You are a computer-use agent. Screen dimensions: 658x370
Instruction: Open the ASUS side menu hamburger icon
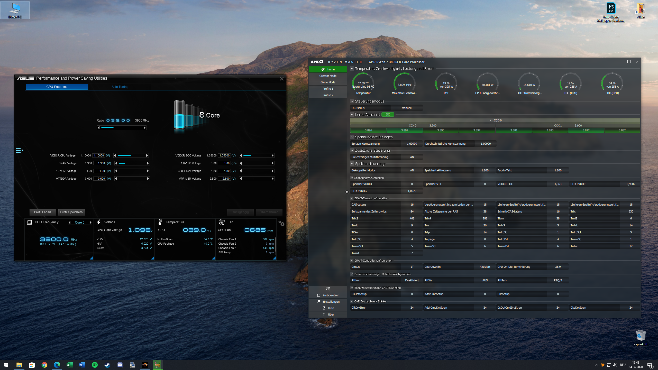click(19, 151)
